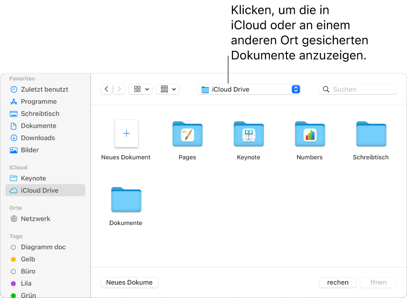Open Bilder from the sidebar
The width and height of the screenshot is (407, 298).
coord(45,150)
